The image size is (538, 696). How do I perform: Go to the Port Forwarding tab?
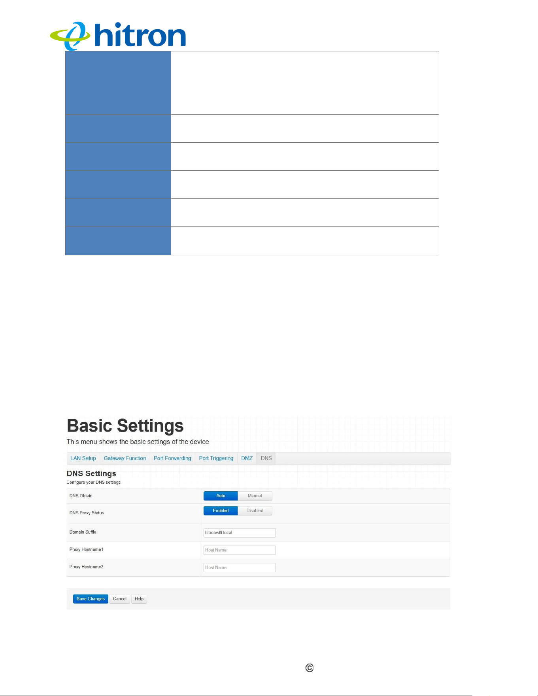click(172, 458)
